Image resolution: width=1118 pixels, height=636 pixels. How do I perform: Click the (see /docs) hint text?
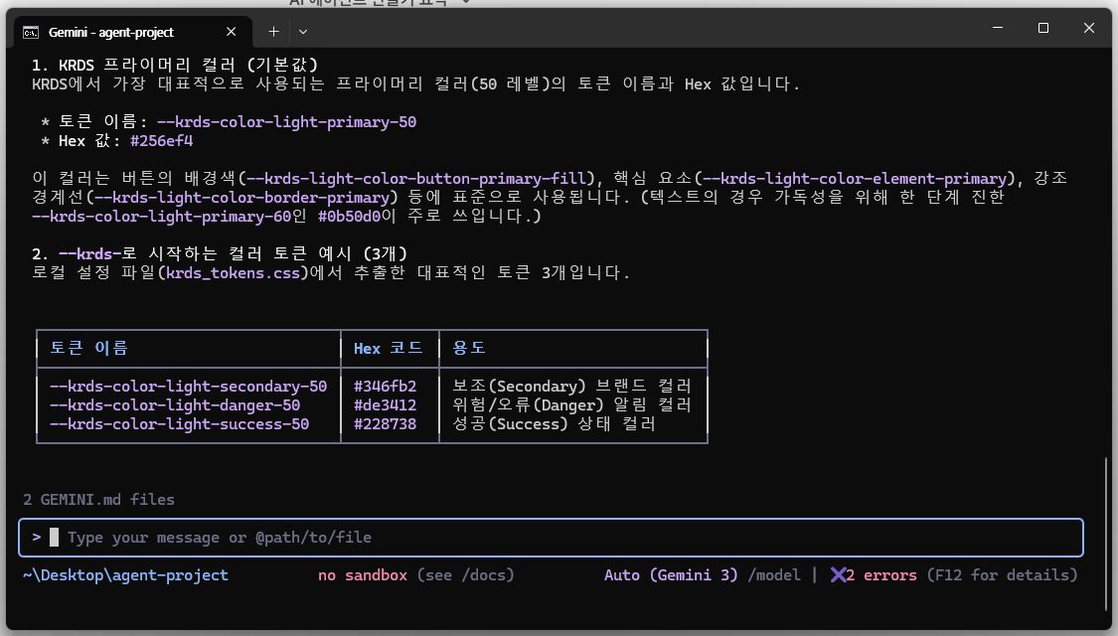465,575
